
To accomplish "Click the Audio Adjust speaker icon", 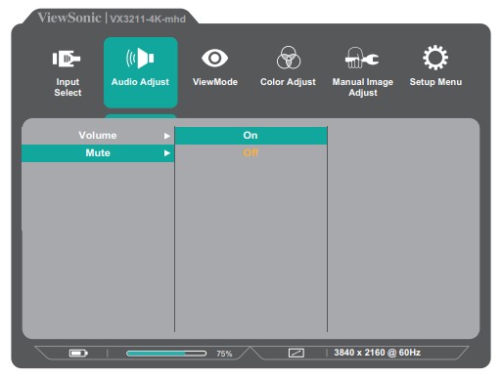I will [140, 59].
